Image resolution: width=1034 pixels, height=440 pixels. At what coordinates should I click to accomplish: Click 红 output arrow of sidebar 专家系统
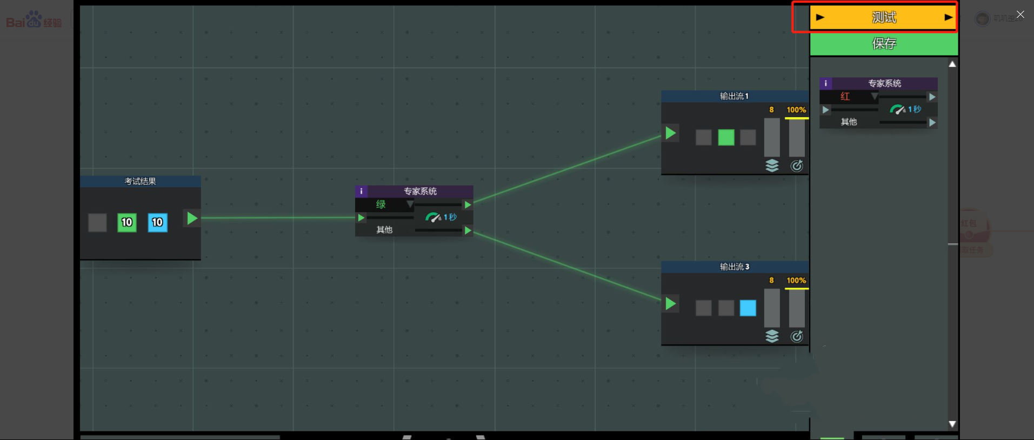coord(932,97)
